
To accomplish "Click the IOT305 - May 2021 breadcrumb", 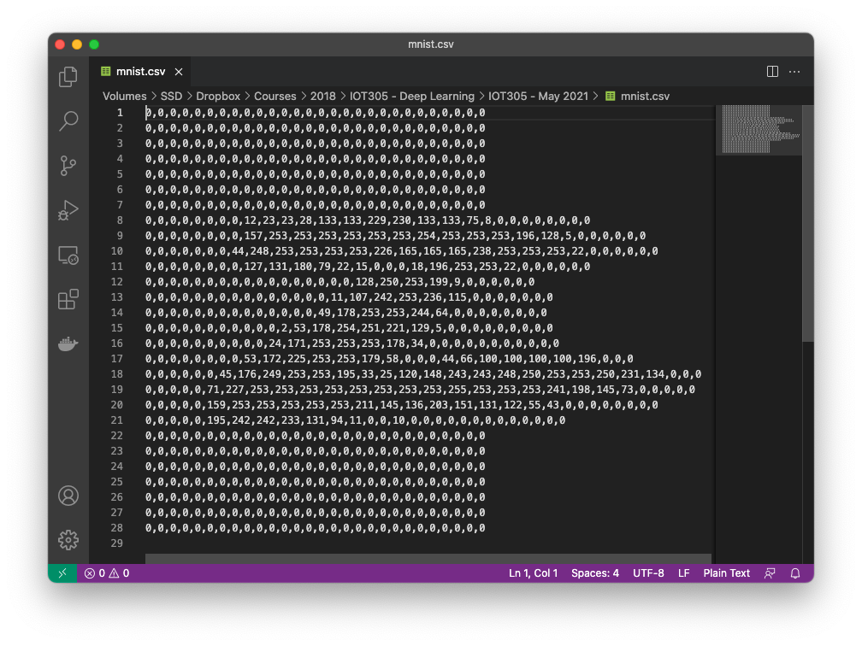I will (538, 96).
